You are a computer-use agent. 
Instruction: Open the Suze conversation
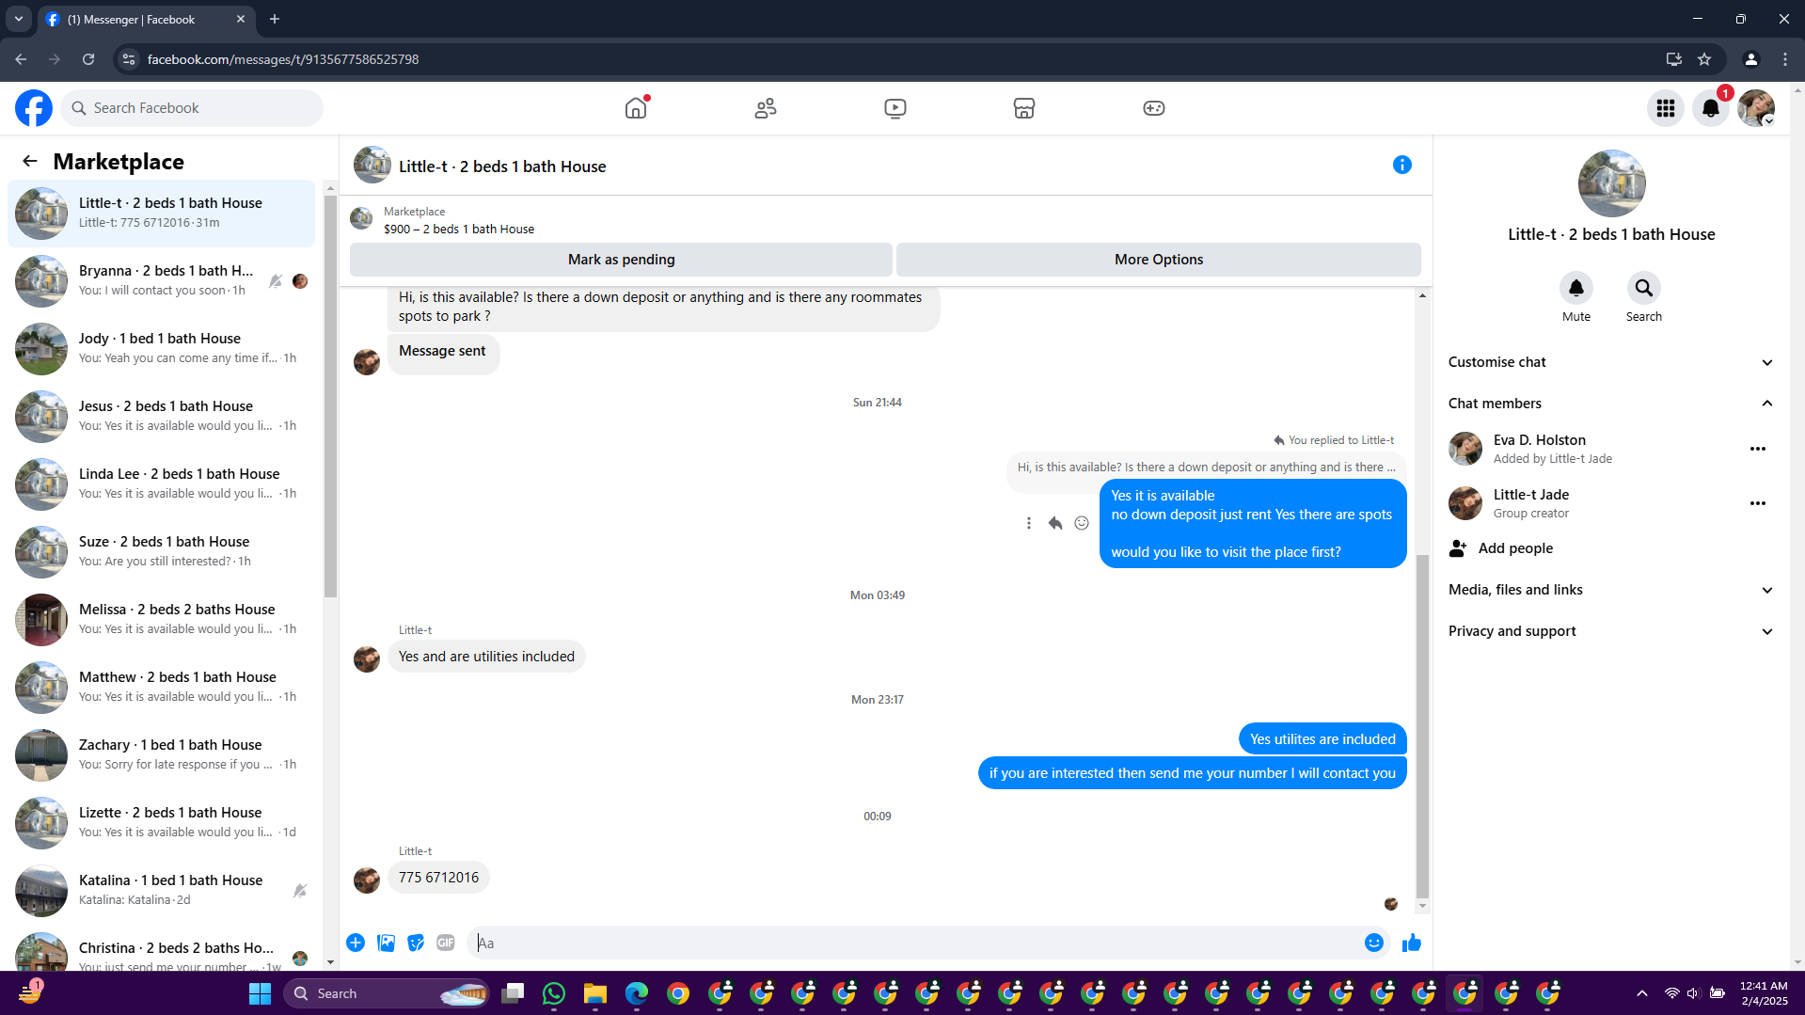click(161, 552)
